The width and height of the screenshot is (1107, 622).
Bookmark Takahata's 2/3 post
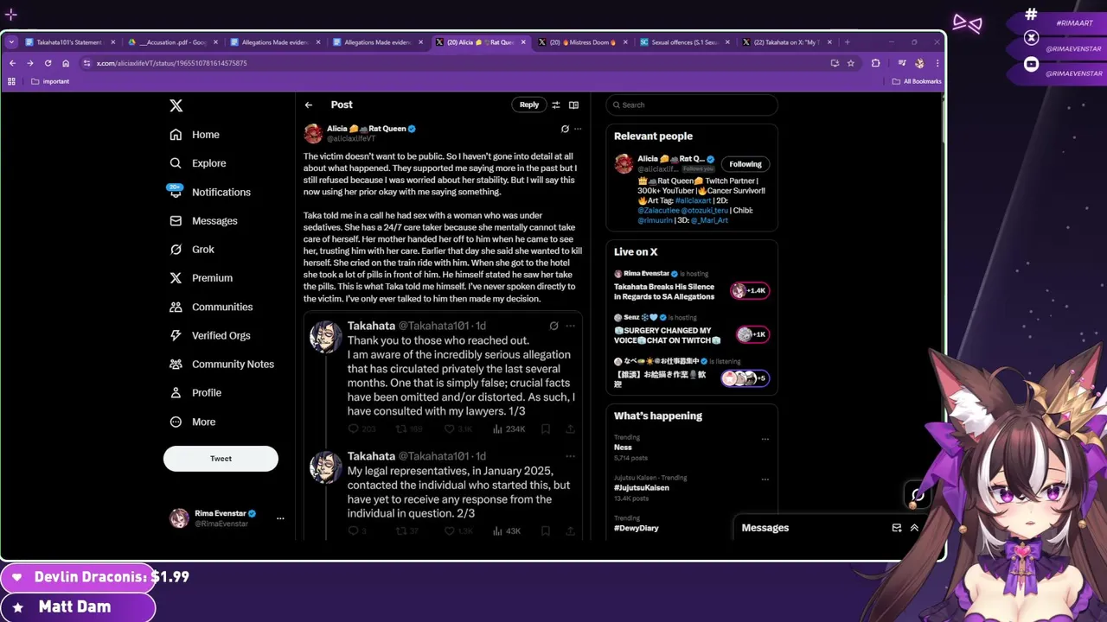tap(546, 531)
